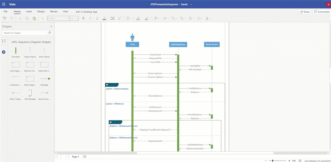The width and height of the screenshot is (331, 162).
Task: Insert a text box
Action: pos(113,19)
